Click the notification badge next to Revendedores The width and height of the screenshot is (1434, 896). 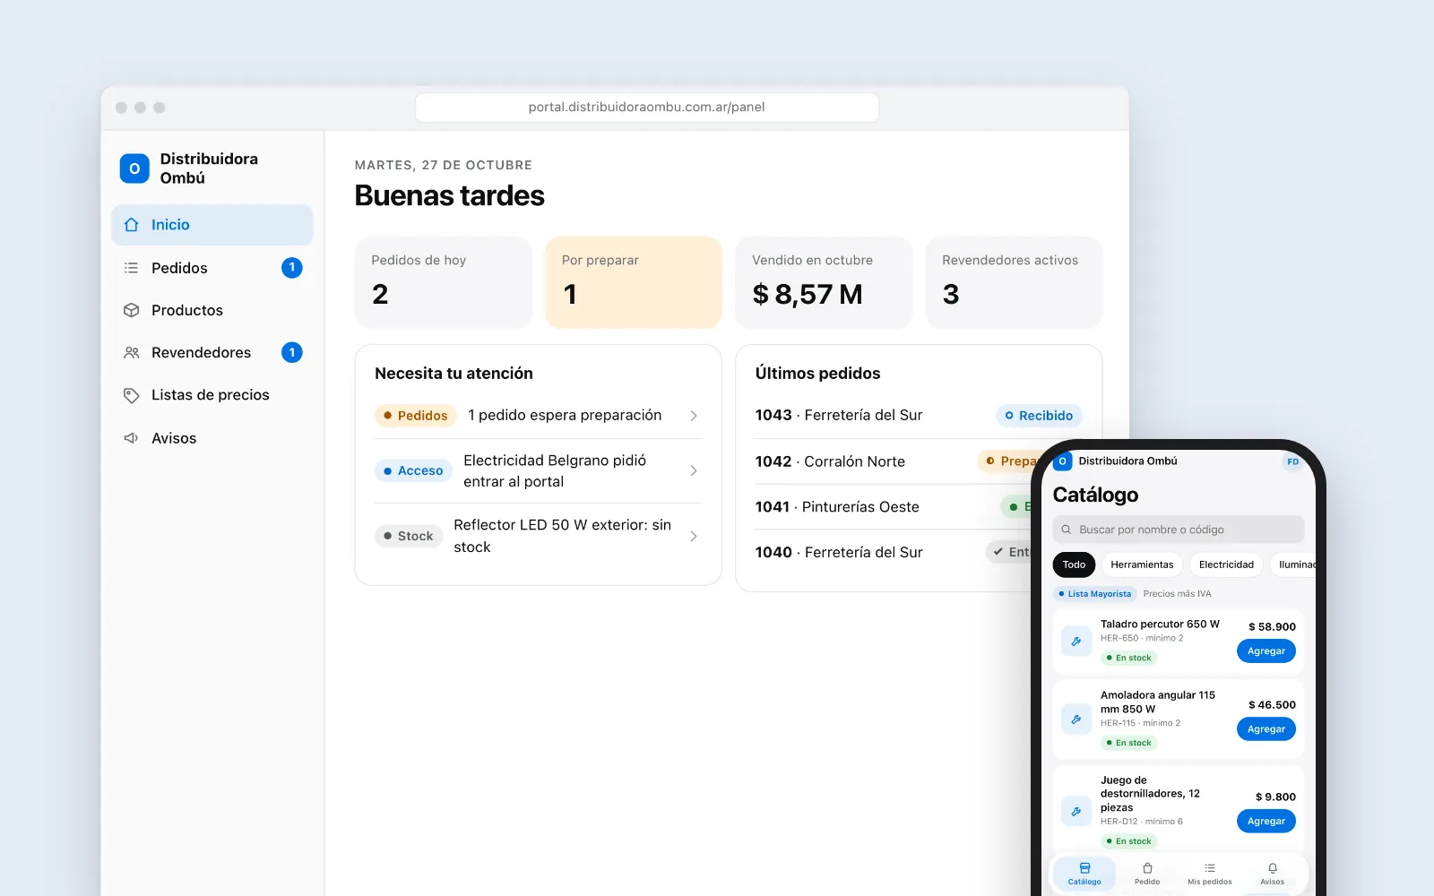click(x=292, y=352)
